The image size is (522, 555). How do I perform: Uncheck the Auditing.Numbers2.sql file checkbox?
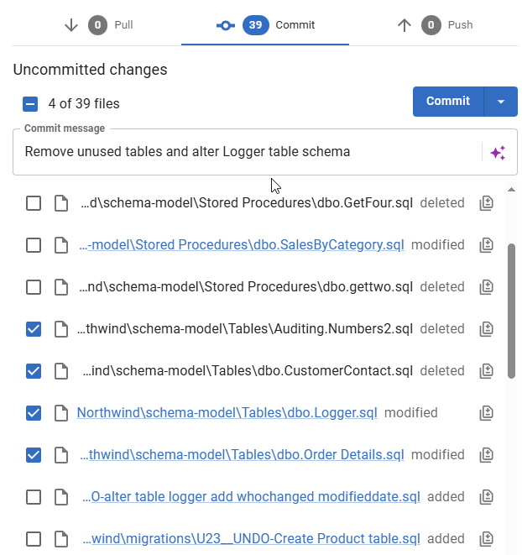34,329
